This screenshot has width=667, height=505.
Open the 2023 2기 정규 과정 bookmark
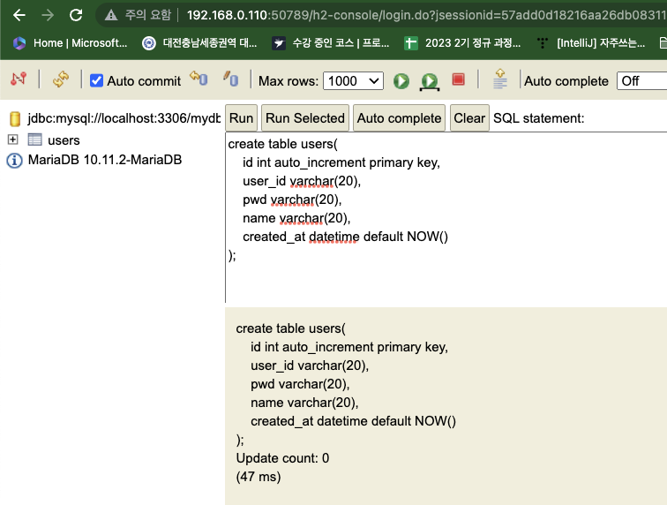pyautogui.click(x=462, y=43)
